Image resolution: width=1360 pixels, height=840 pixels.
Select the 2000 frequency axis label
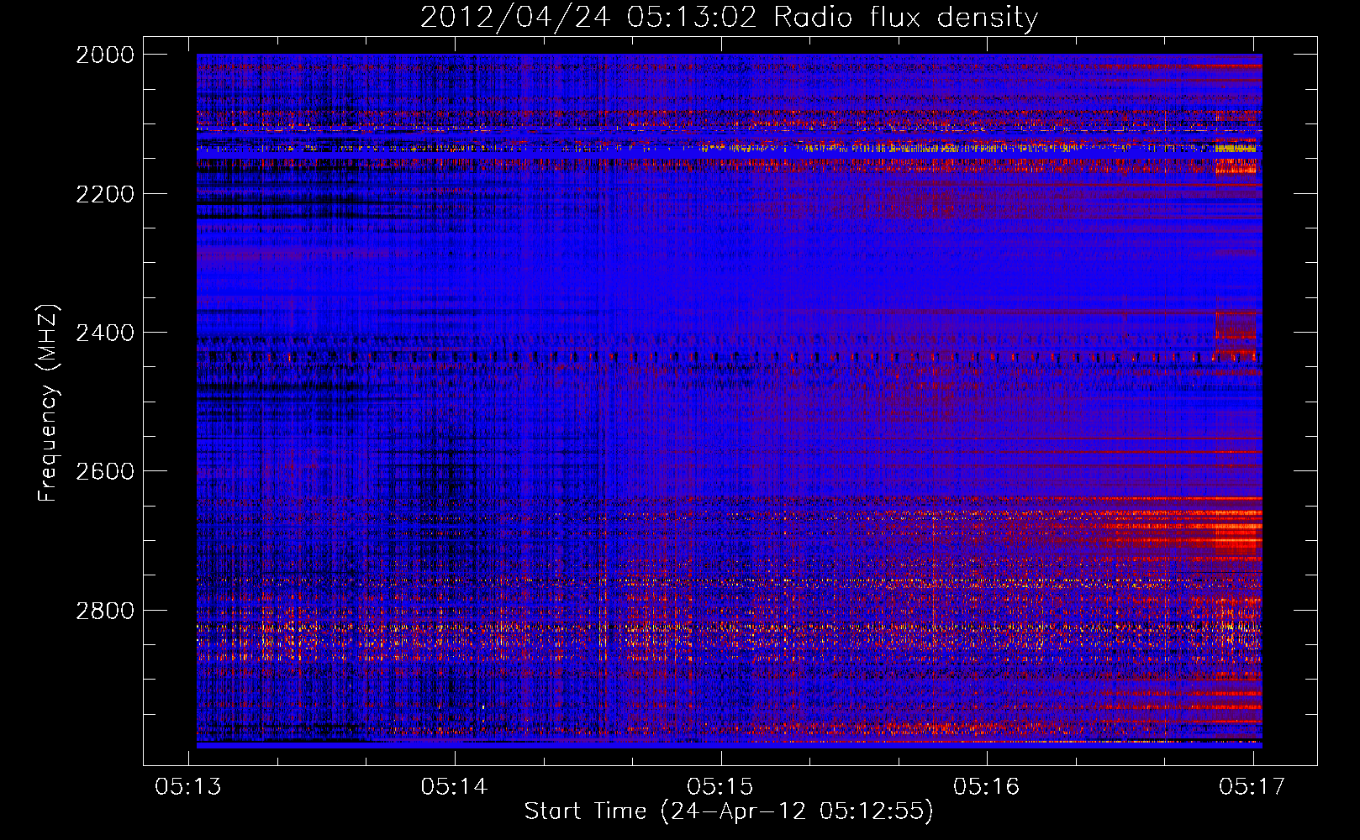coord(105,55)
